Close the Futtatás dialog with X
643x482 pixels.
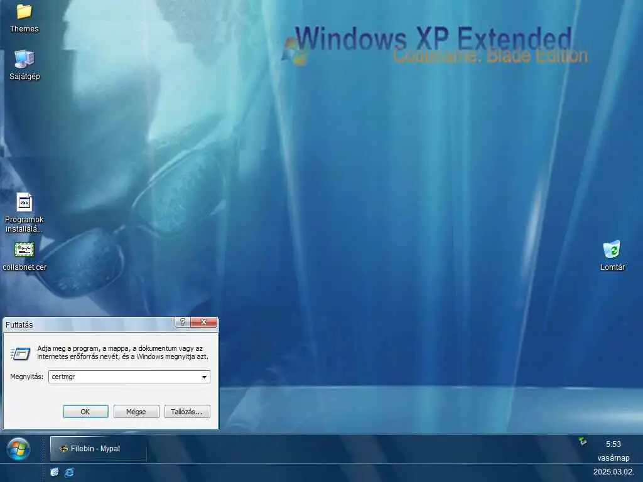tap(203, 322)
